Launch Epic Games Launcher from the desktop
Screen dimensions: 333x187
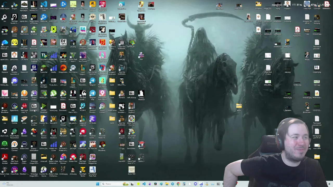92,68
